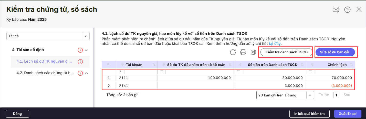This screenshot has width=366, height=119.
Task: Open the Tất cả filter dropdown
Action: [86, 36]
